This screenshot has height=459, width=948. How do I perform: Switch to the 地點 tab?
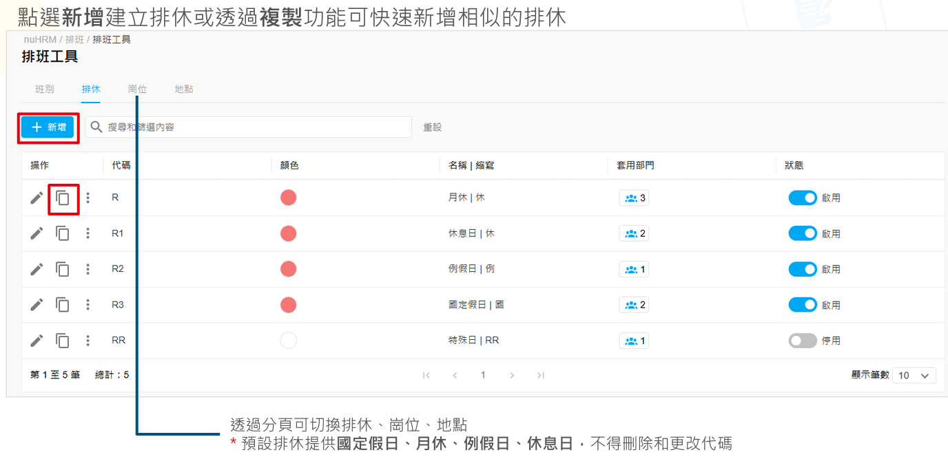point(184,89)
